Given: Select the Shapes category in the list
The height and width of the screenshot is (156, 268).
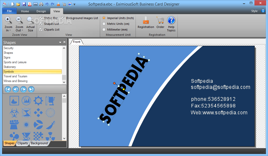Looking at the screenshot, I should pyautogui.click(x=33, y=53).
